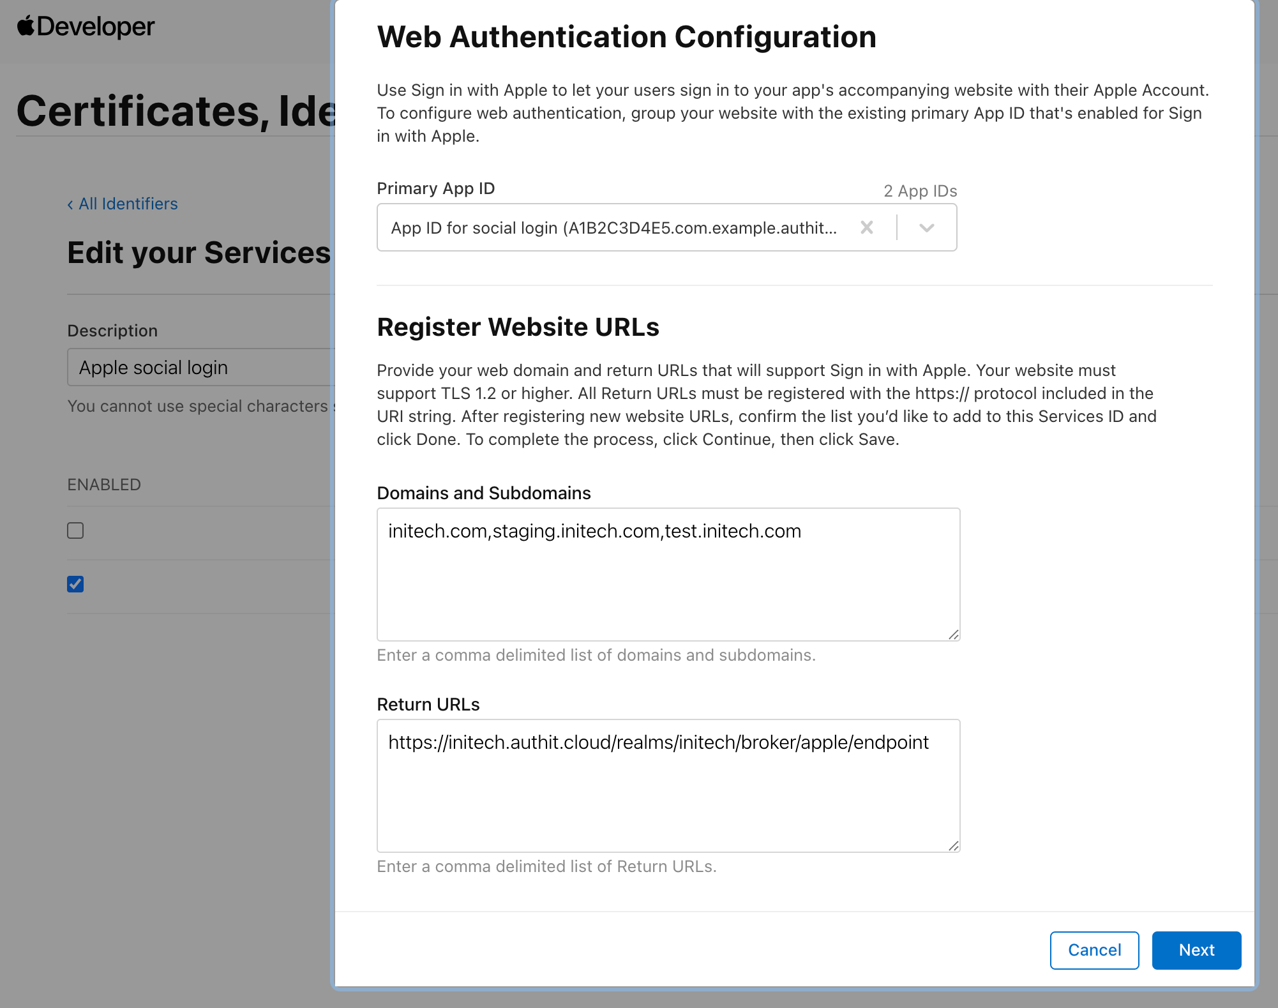
Task: Click the Cancel button
Action: (1094, 950)
